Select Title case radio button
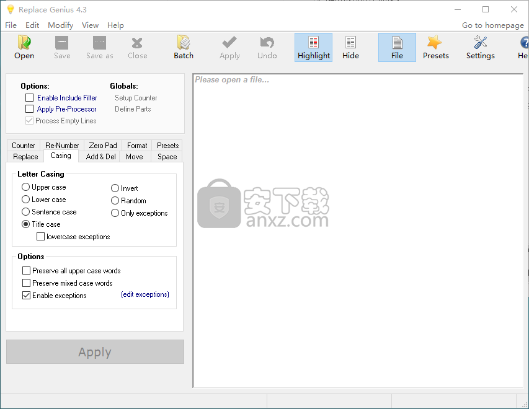The width and height of the screenshot is (529, 409). (25, 224)
